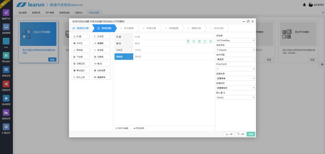Add a 单选框 radio component
The width and height of the screenshot is (325, 154).
click(81, 50)
